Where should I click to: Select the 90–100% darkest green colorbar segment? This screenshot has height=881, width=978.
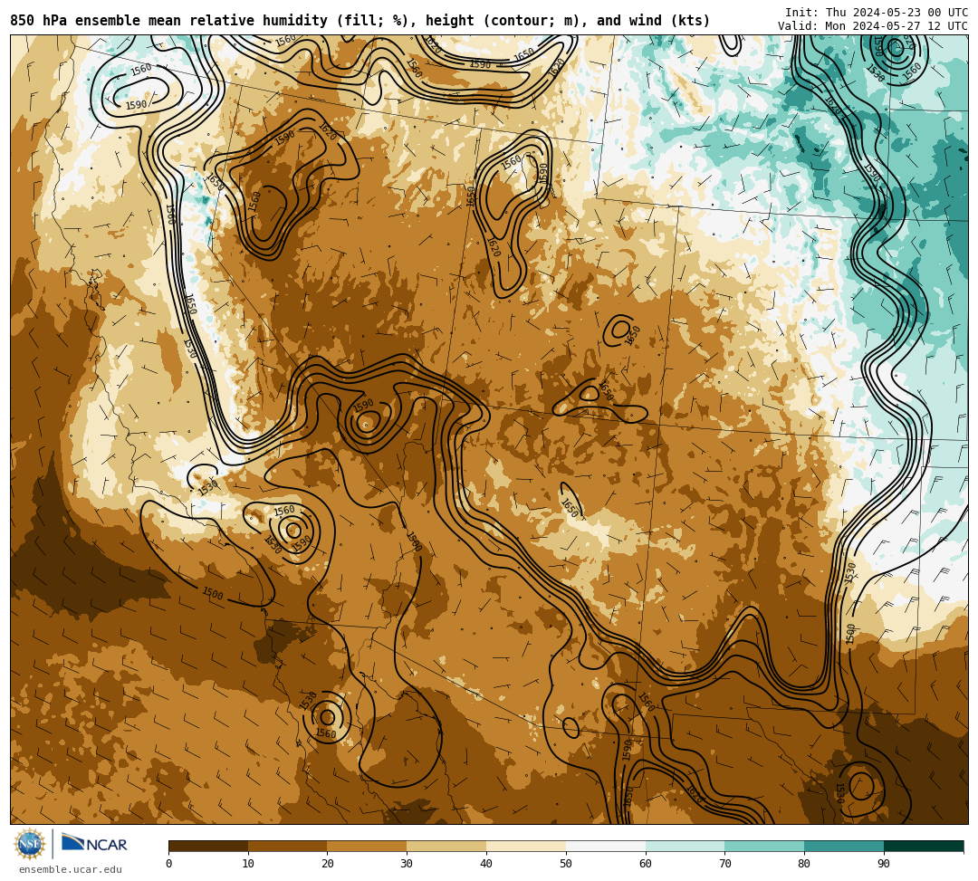[924, 846]
